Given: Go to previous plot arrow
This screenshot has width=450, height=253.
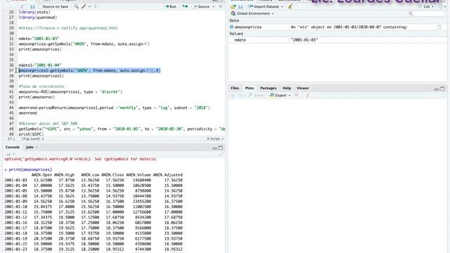Looking at the screenshot, I should (x=233, y=96).
